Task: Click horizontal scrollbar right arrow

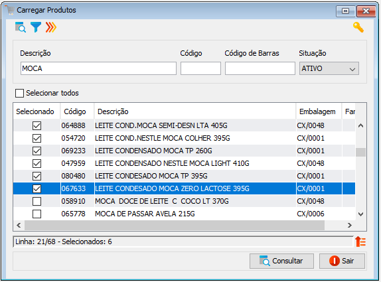Action: 350,226
